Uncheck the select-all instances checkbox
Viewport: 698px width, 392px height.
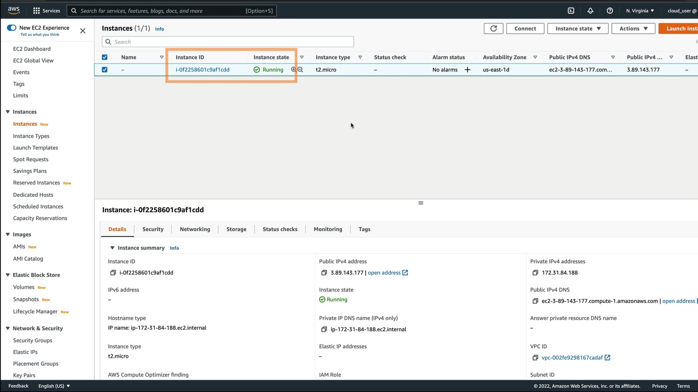point(105,57)
